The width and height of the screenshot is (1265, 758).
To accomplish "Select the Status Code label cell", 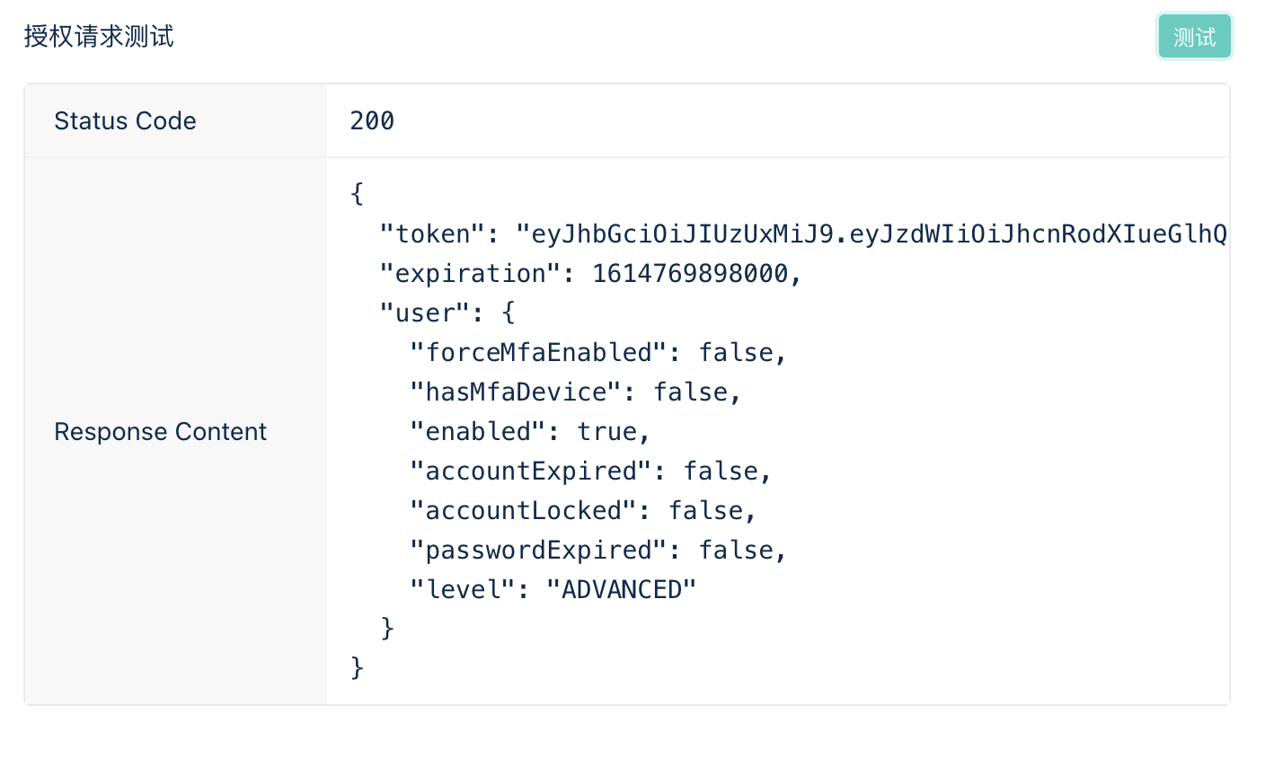I will click(125, 121).
